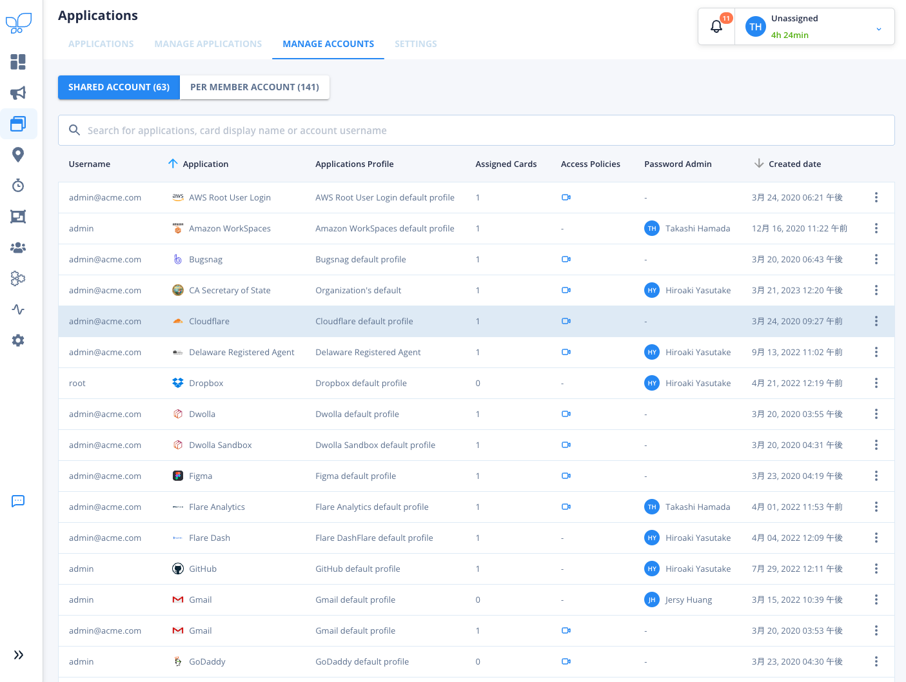This screenshot has height=682, width=906.
Task: Click the Applications Profile column header
Action: point(355,164)
